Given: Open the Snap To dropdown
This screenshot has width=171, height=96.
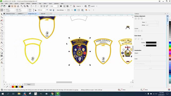Looking at the screenshot, I should click(82, 6).
